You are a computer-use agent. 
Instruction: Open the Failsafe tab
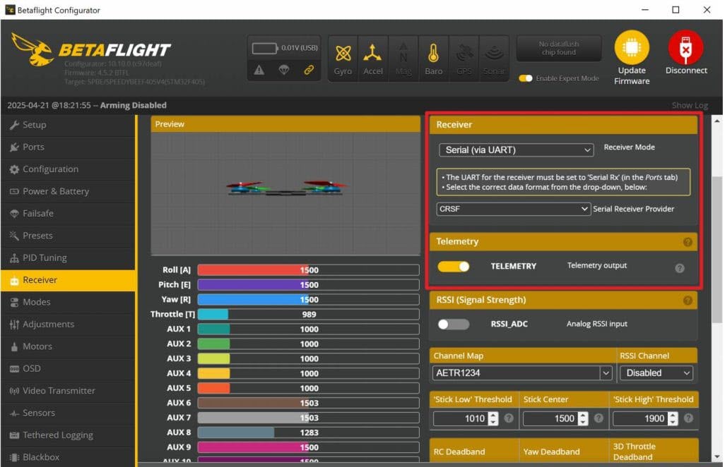point(68,214)
